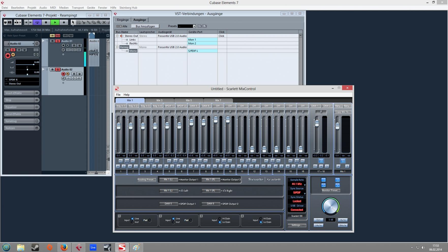Switch to the Eingänge tab
This screenshot has height=252, width=448.
coord(123,20)
